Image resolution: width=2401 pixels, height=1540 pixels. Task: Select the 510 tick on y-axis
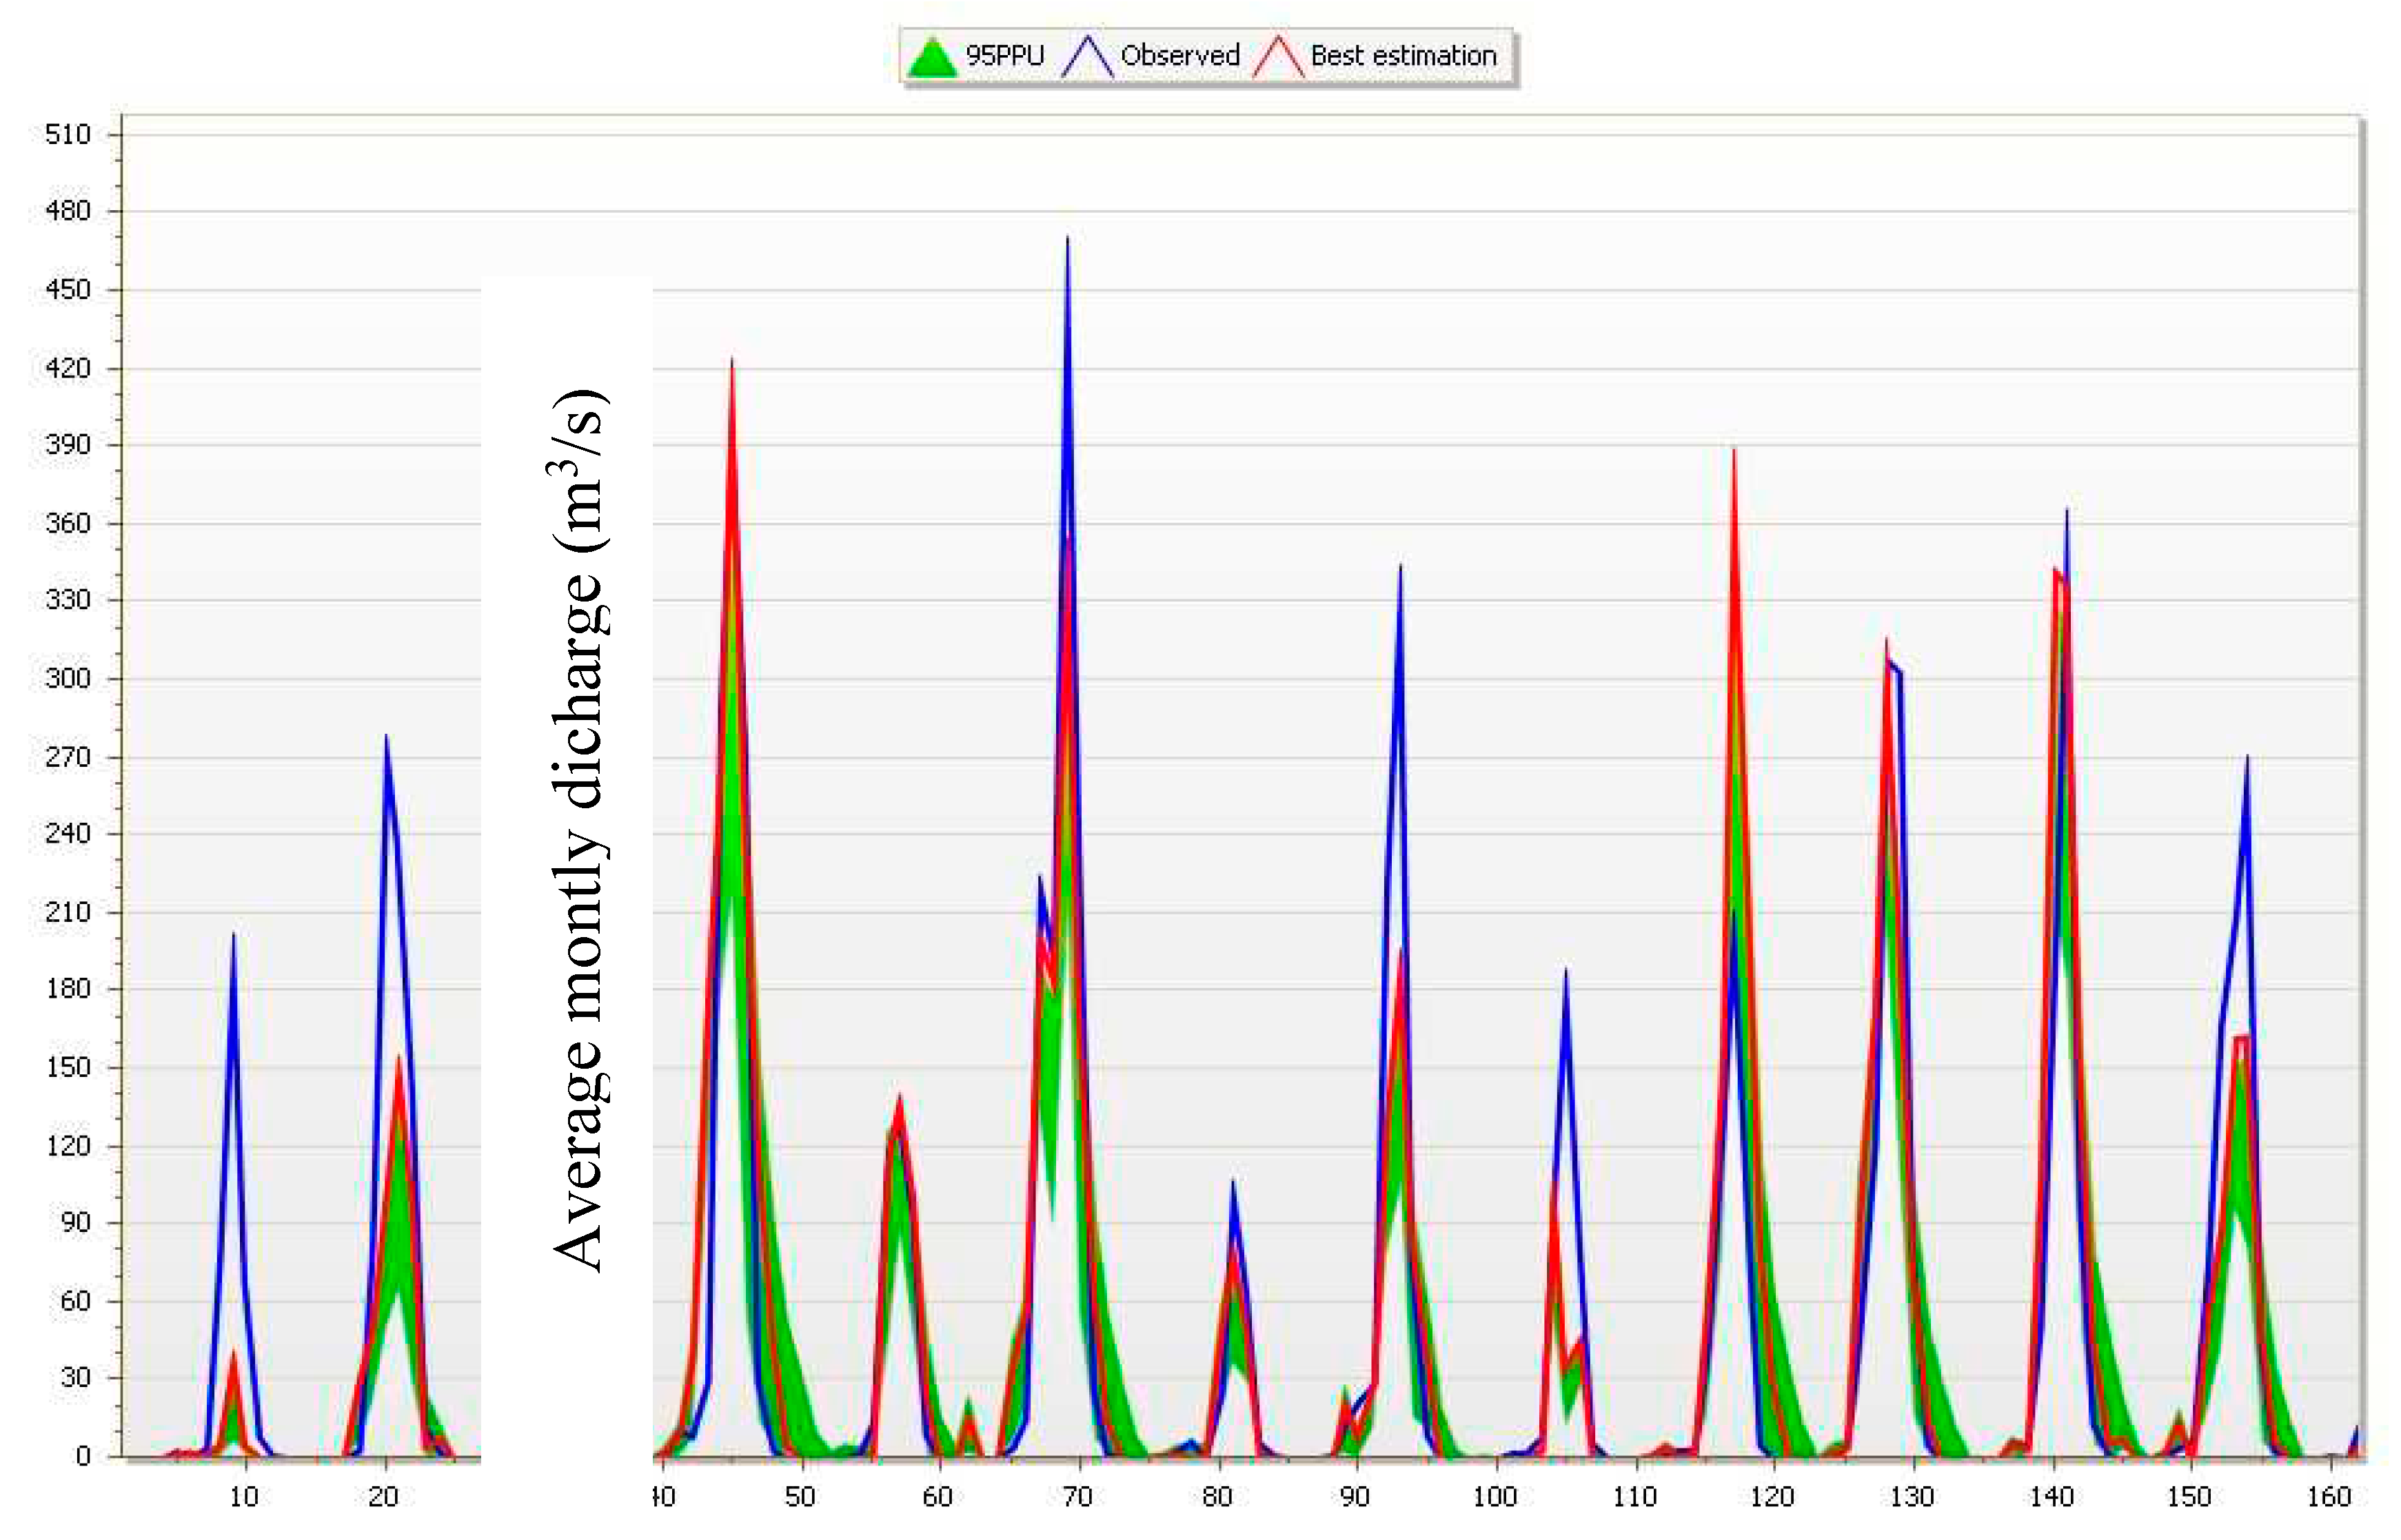point(67,135)
